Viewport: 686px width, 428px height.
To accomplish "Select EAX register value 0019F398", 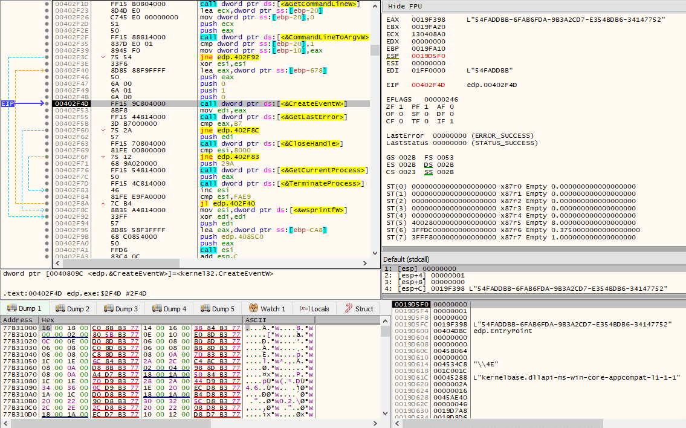I will (x=429, y=20).
